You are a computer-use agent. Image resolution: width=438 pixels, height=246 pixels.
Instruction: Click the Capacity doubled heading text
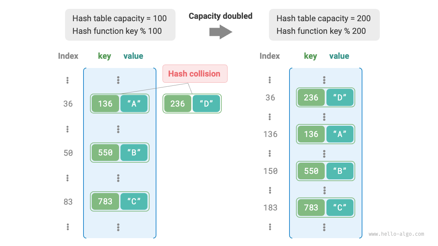[221, 16]
